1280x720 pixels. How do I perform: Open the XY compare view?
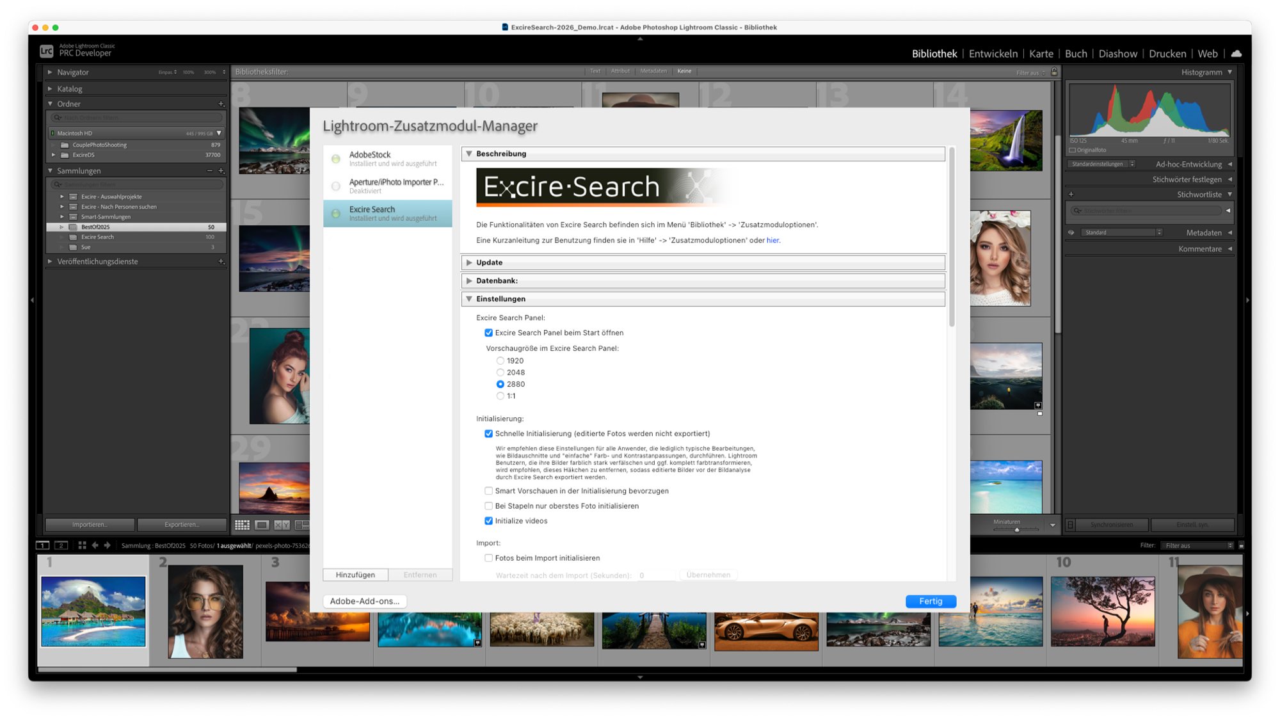(x=282, y=525)
